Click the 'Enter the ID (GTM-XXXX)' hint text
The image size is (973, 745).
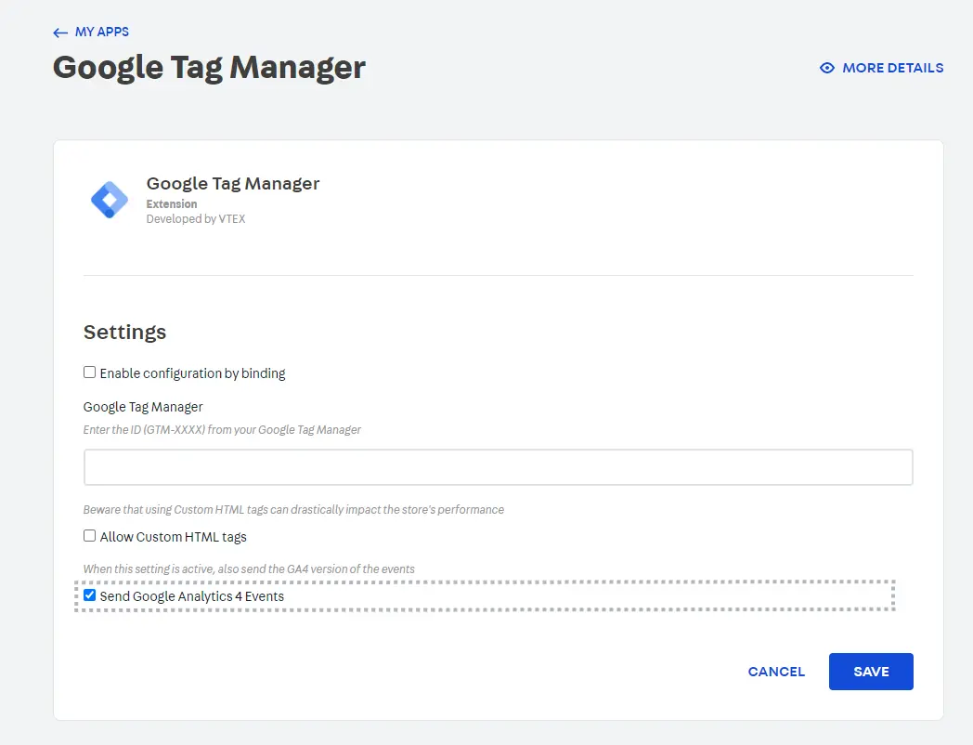coord(222,430)
